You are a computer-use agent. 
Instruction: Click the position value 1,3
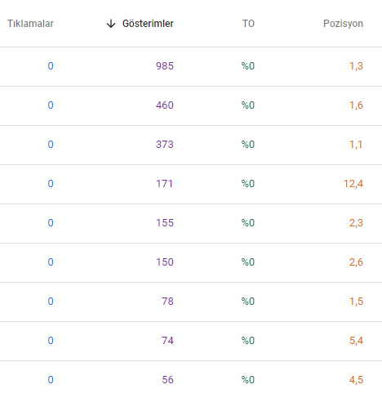(x=356, y=66)
